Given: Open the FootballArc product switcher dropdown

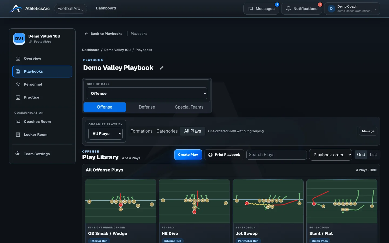Looking at the screenshot, I should pyautogui.click(x=71, y=9).
